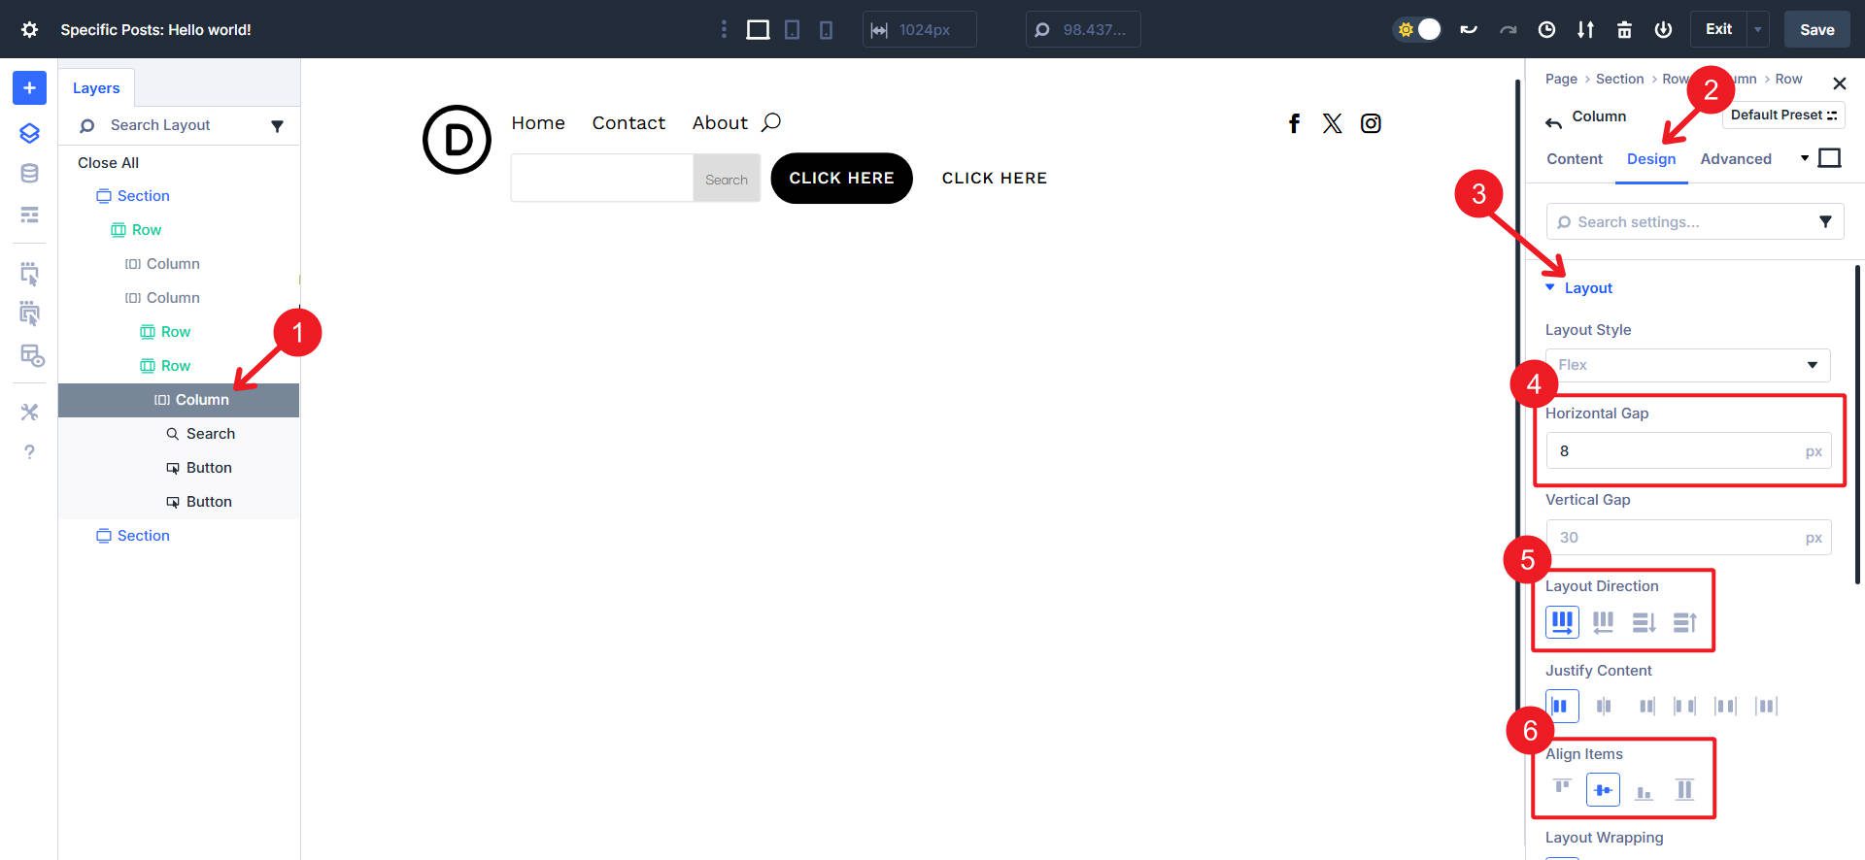
Task: Click the Horizontal Gap input field
Action: click(x=1676, y=451)
